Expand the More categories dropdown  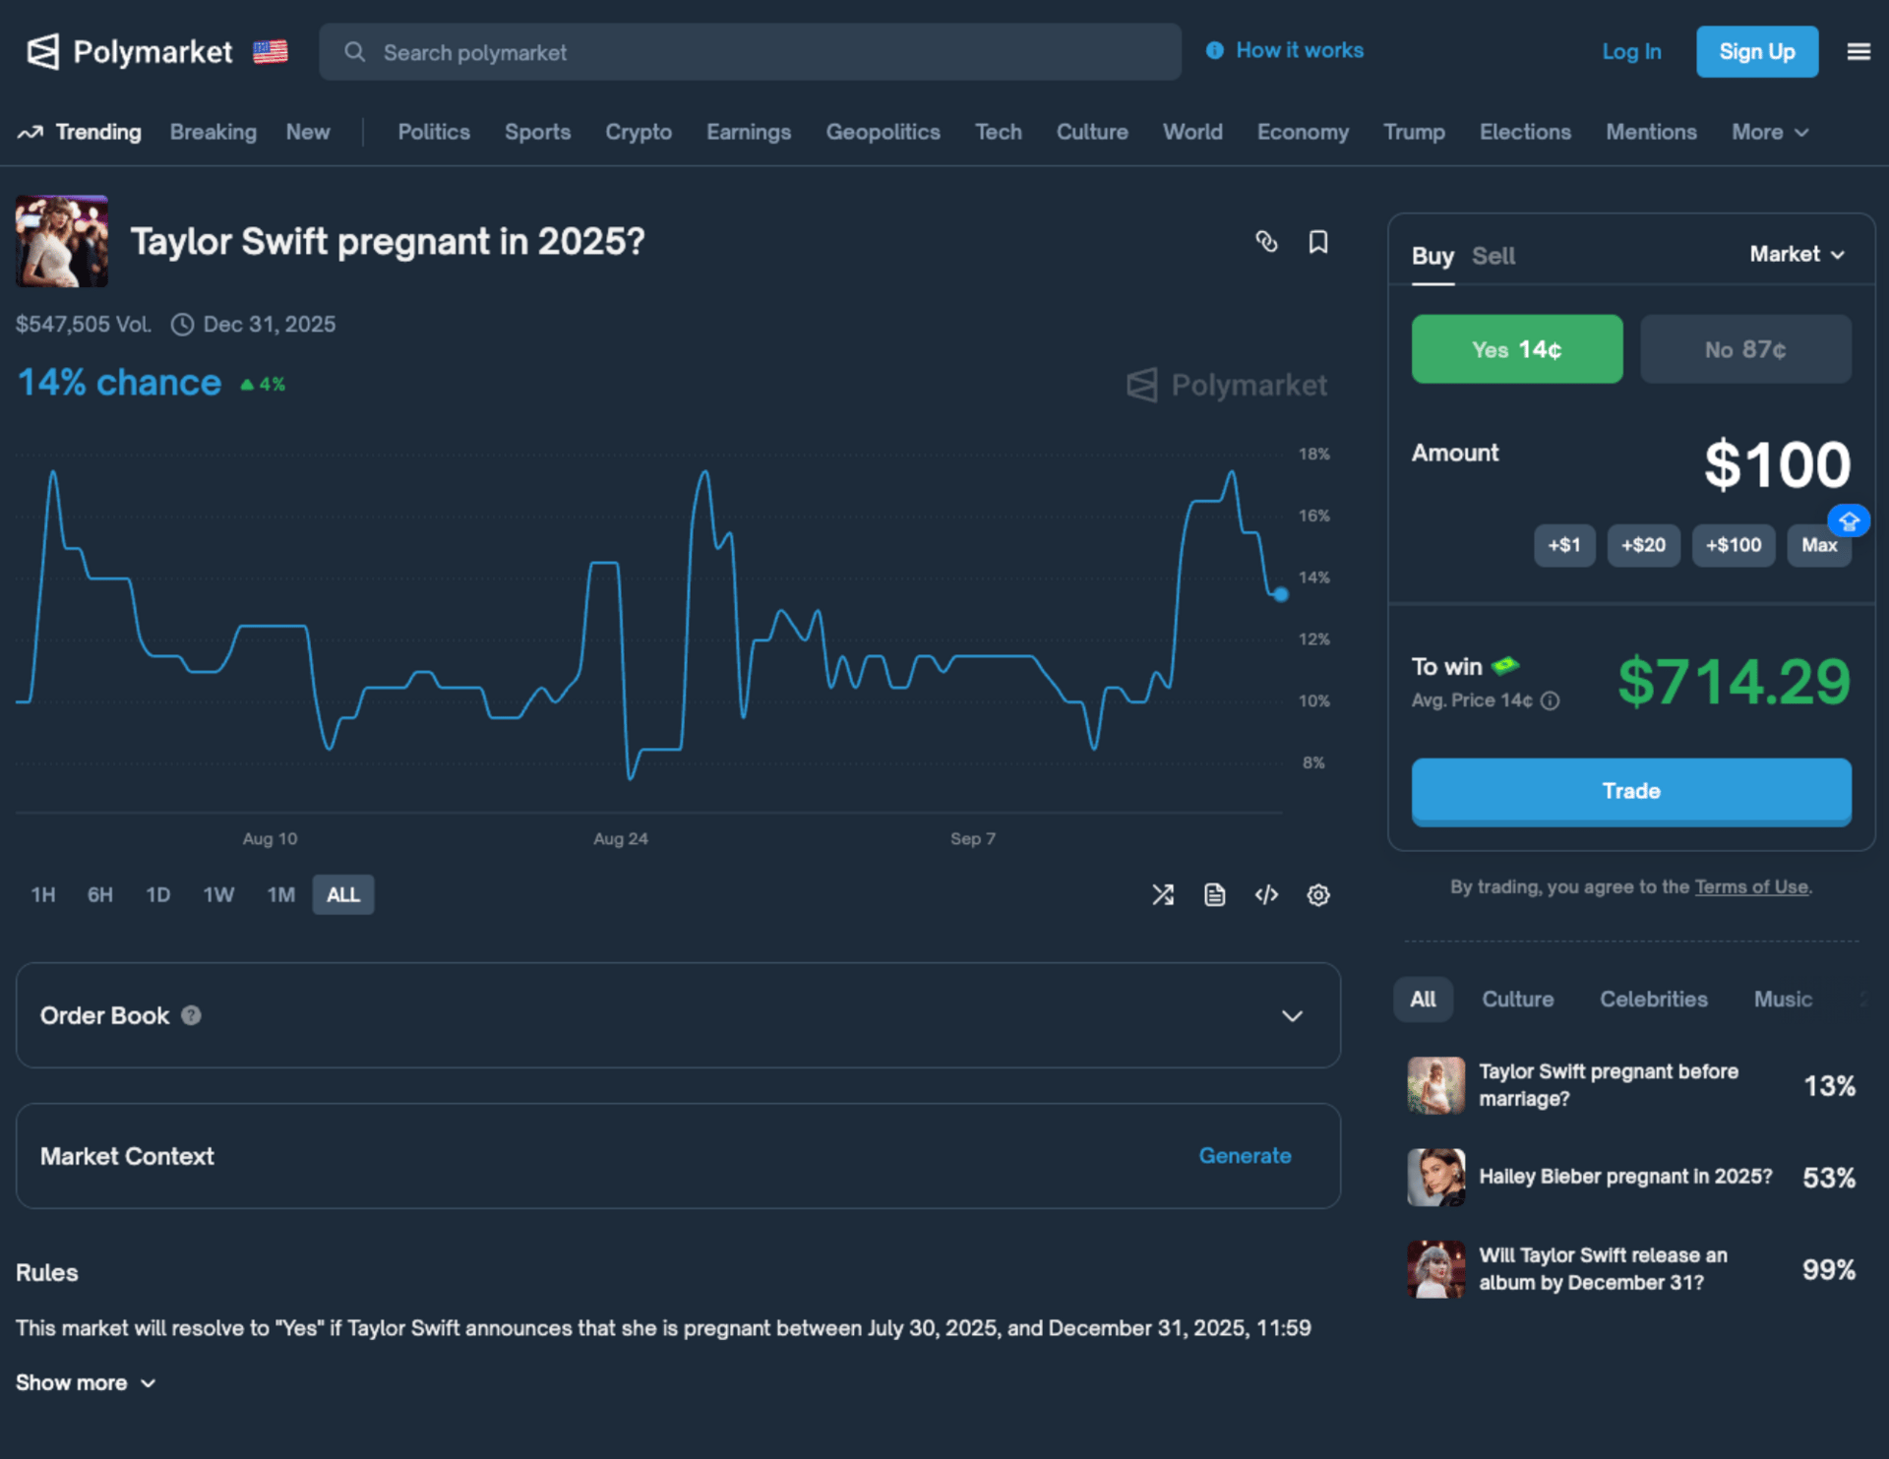(x=1770, y=132)
